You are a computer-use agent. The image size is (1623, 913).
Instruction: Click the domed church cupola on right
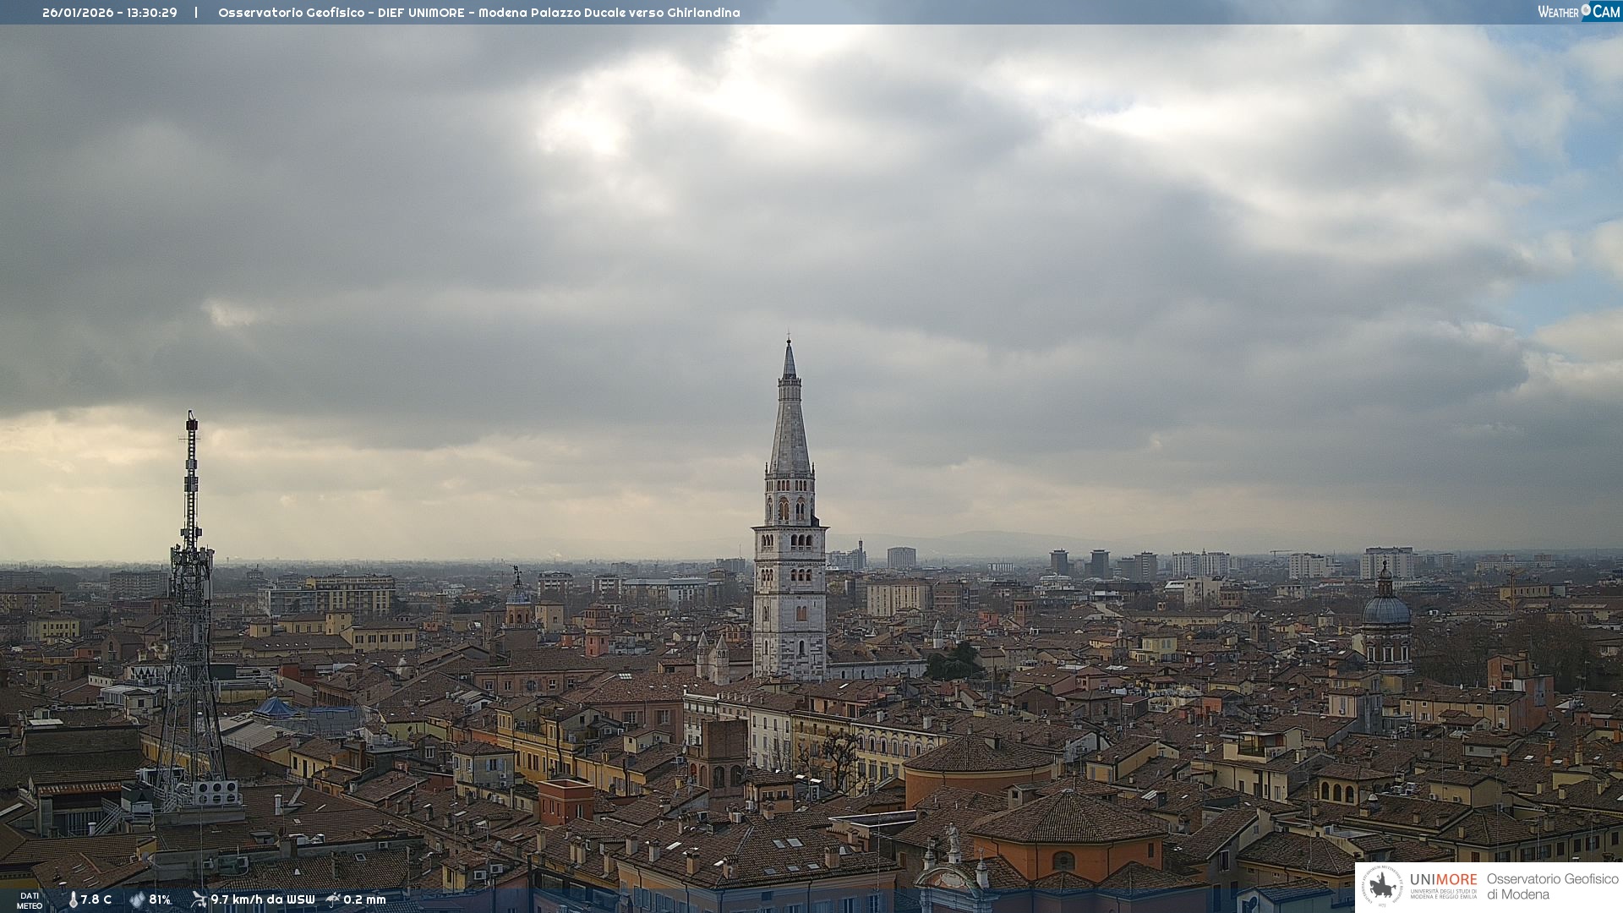[x=1386, y=609]
